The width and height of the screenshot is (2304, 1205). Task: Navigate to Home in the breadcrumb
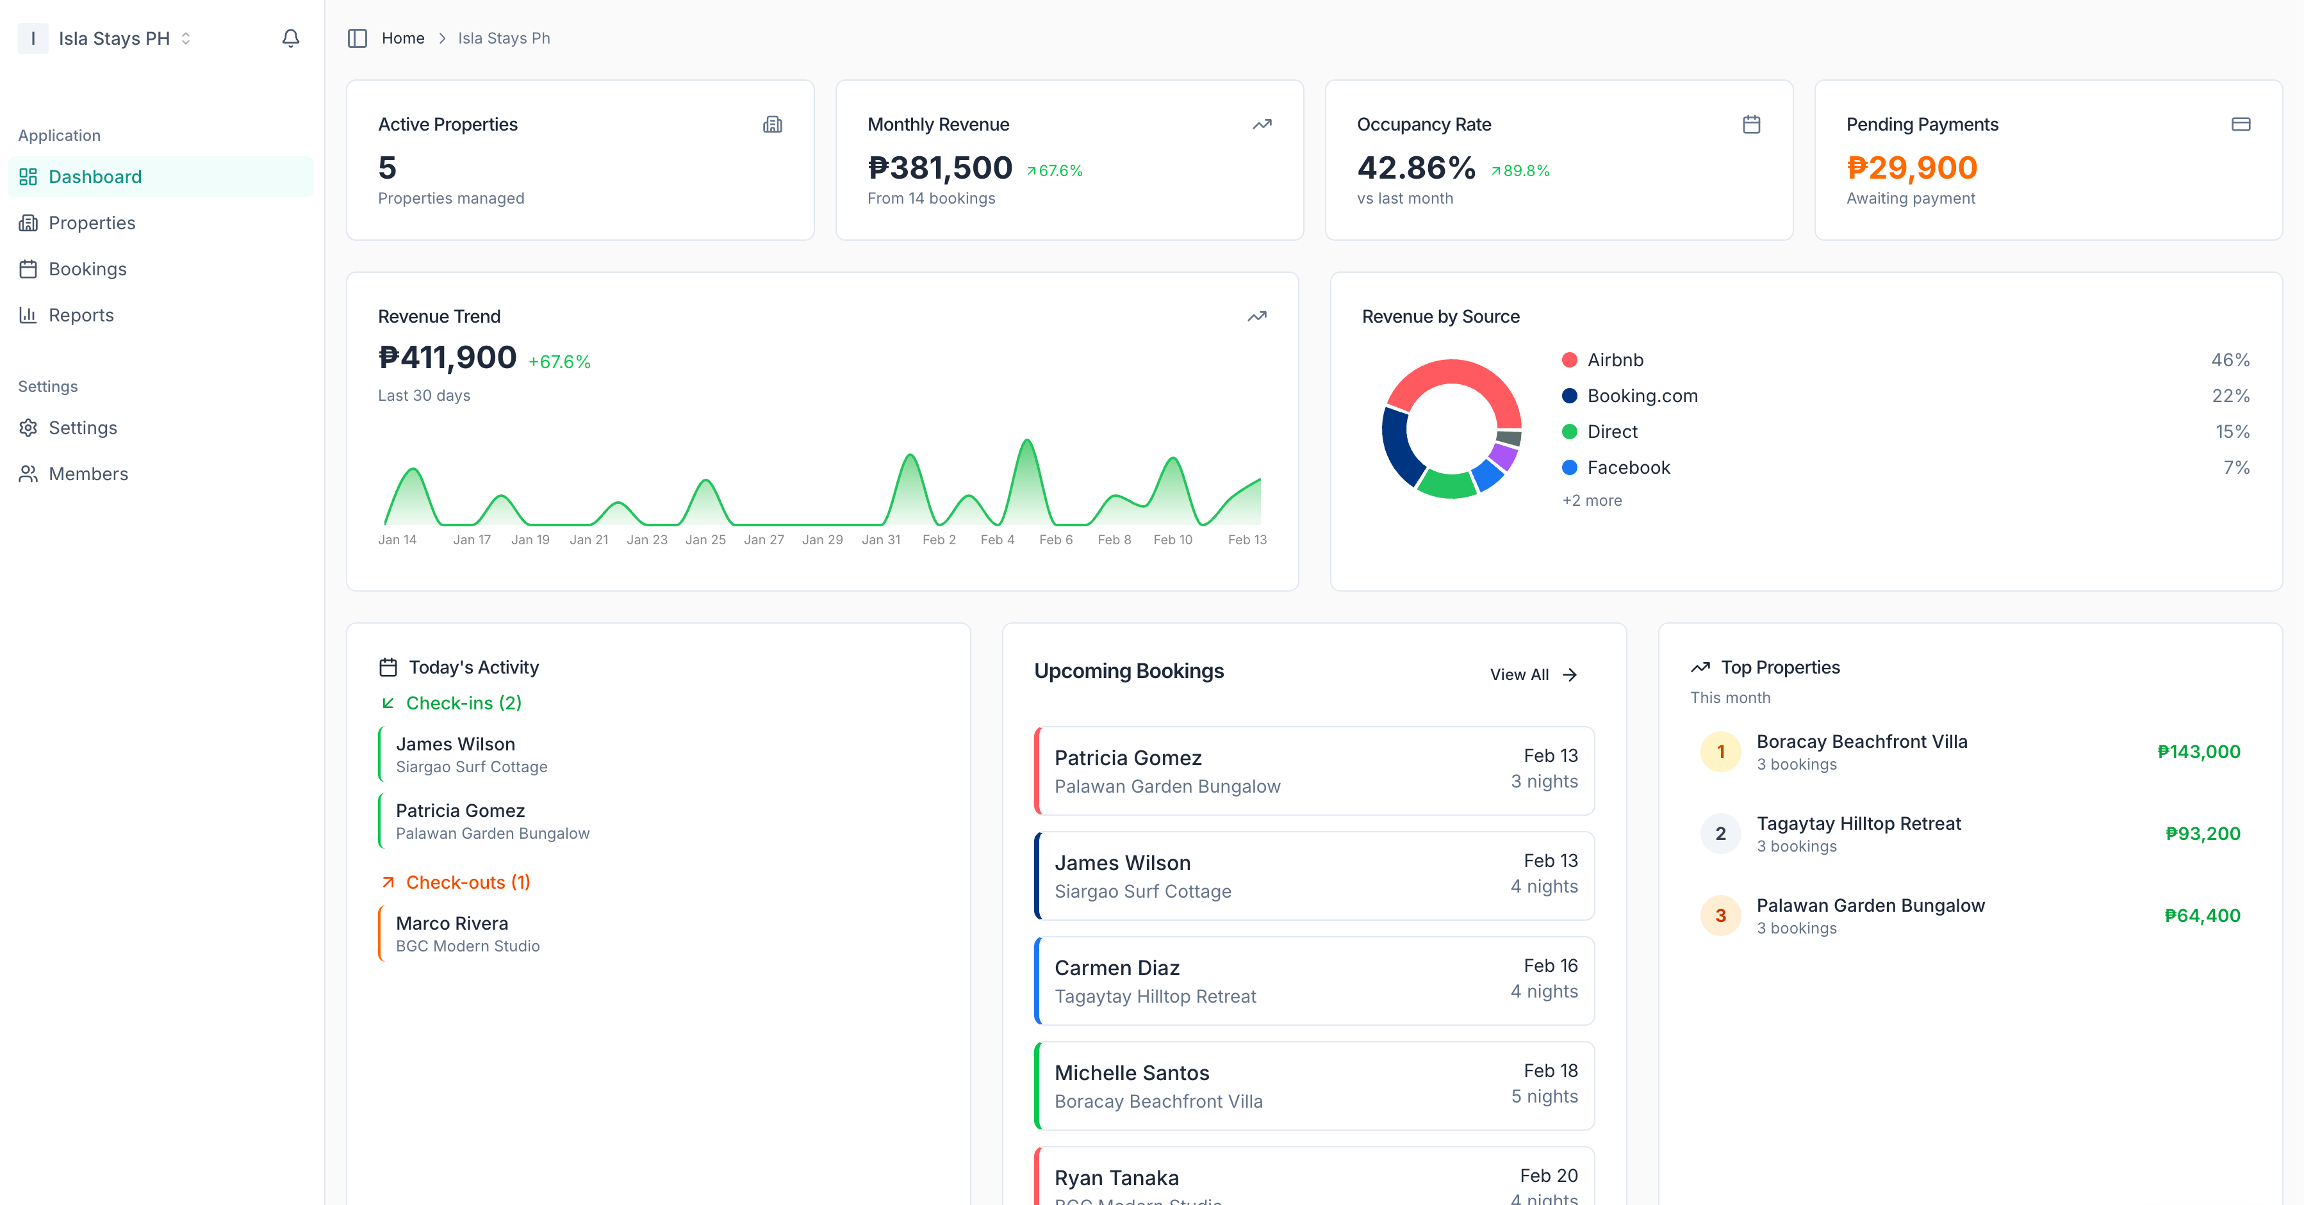[x=404, y=38]
